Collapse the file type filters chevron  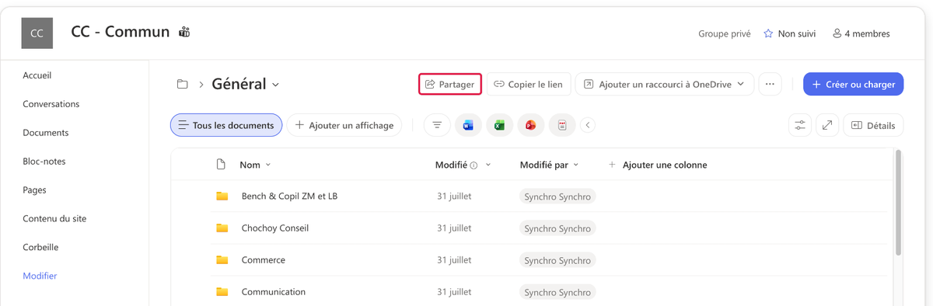coord(588,125)
